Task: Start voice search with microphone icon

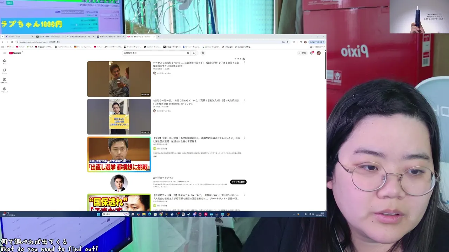Action: 203,53
